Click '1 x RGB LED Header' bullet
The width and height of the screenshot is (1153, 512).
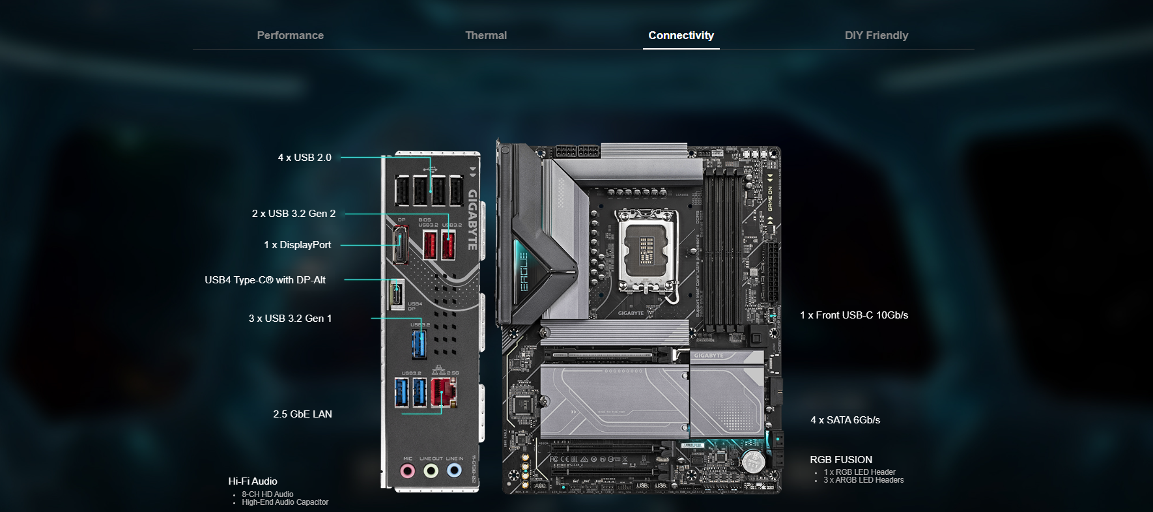point(859,472)
